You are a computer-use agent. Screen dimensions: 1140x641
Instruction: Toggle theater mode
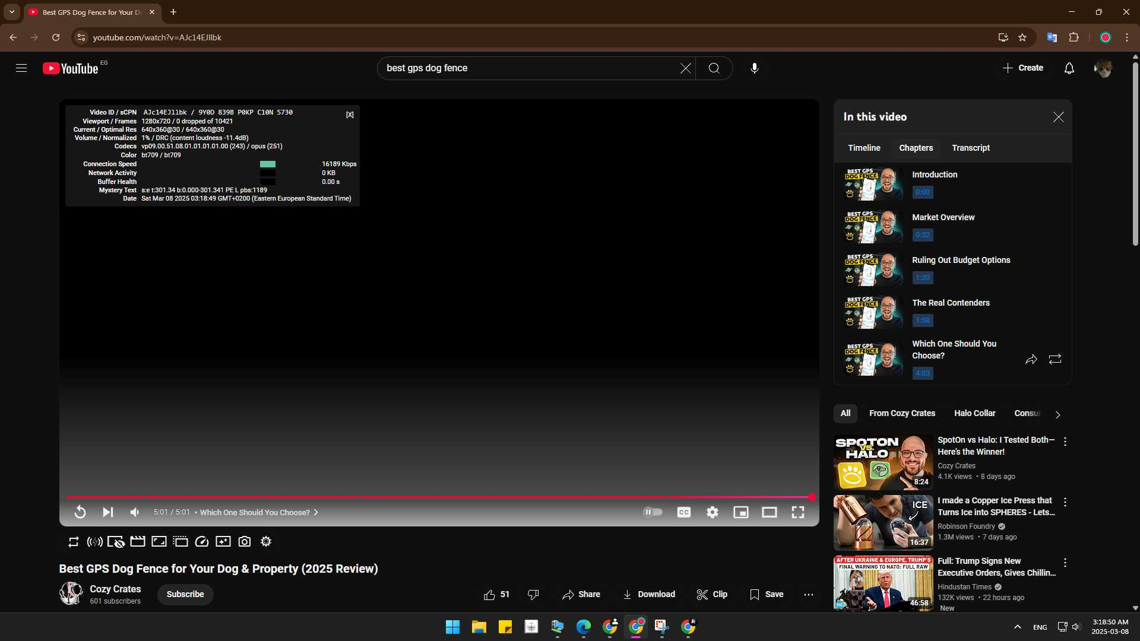pos(769,512)
